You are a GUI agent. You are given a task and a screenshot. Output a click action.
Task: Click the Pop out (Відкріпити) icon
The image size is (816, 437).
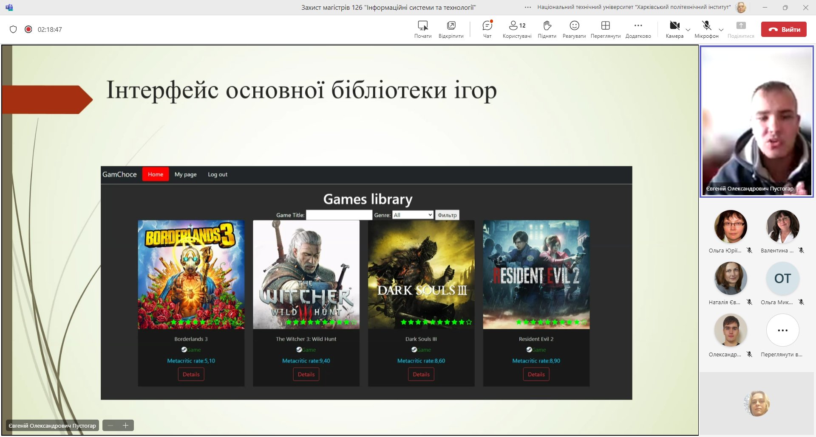[x=451, y=29]
